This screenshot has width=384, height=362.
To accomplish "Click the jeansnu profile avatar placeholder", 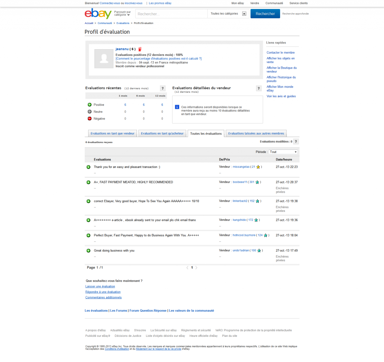I will pos(104,59).
